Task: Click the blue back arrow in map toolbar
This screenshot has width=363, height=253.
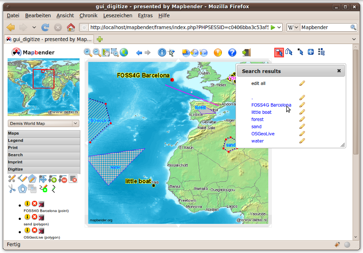Action: (139, 53)
